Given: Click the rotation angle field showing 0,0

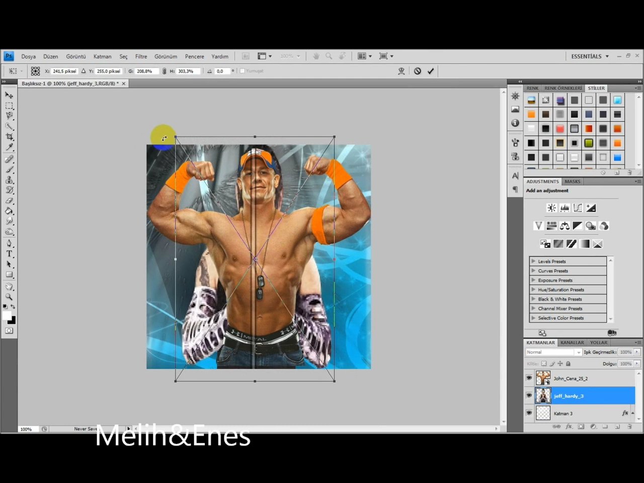Looking at the screenshot, I should pyautogui.click(x=222, y=71).
